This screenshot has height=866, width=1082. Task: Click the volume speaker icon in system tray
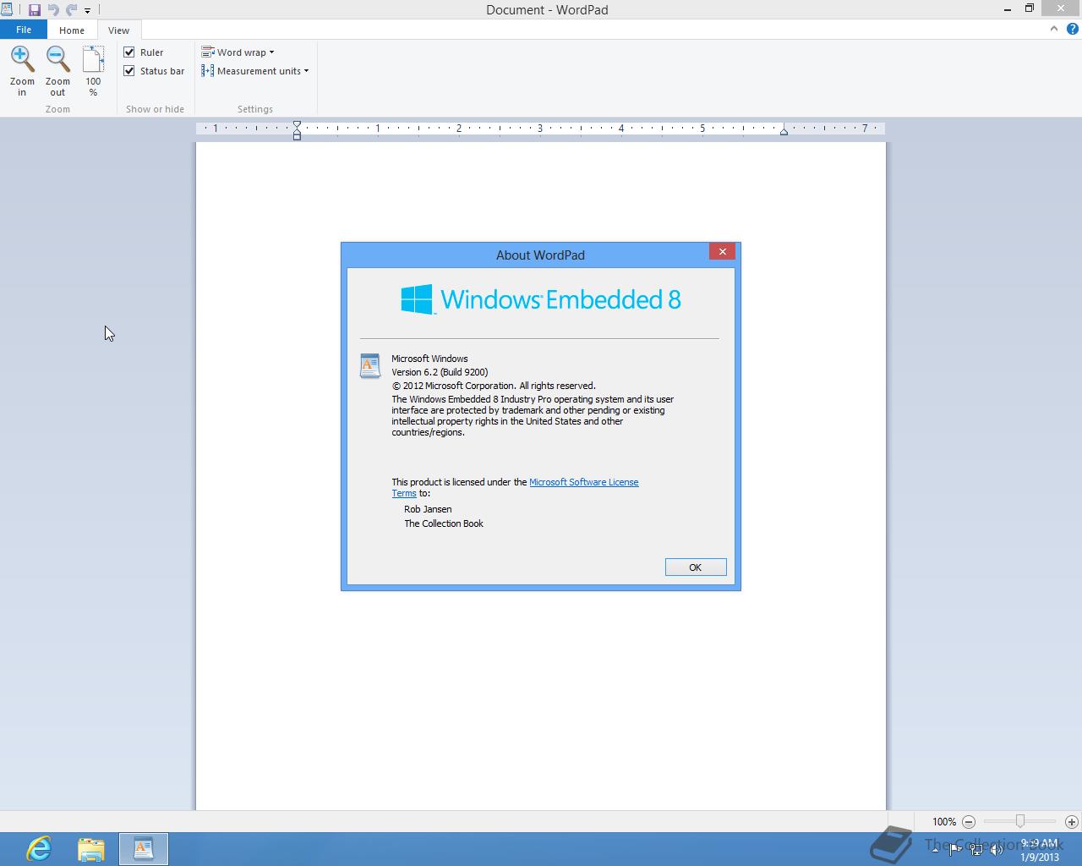pos(997,850)
